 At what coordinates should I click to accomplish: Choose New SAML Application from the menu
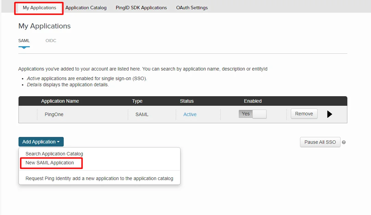pyautogui.click(x=51, y=163)
